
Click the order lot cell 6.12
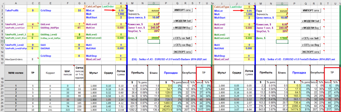(108, 110)
